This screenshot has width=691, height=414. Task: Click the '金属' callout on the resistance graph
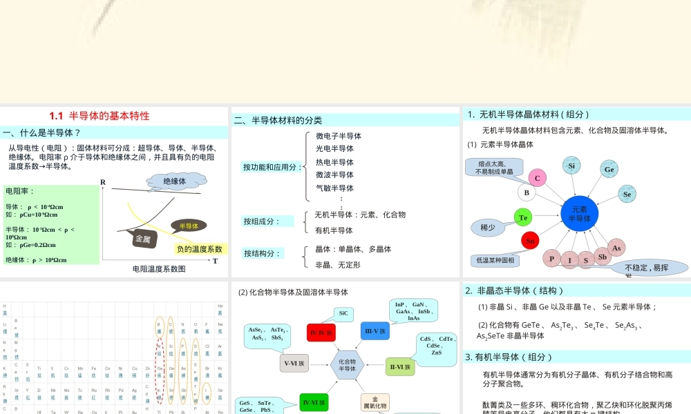click(x=143, y=239)
